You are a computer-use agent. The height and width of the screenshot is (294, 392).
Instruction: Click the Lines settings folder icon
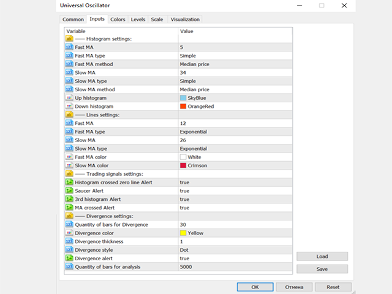[x=69, y=115]
